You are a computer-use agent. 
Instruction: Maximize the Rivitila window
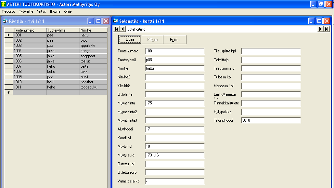coord(98,21)
